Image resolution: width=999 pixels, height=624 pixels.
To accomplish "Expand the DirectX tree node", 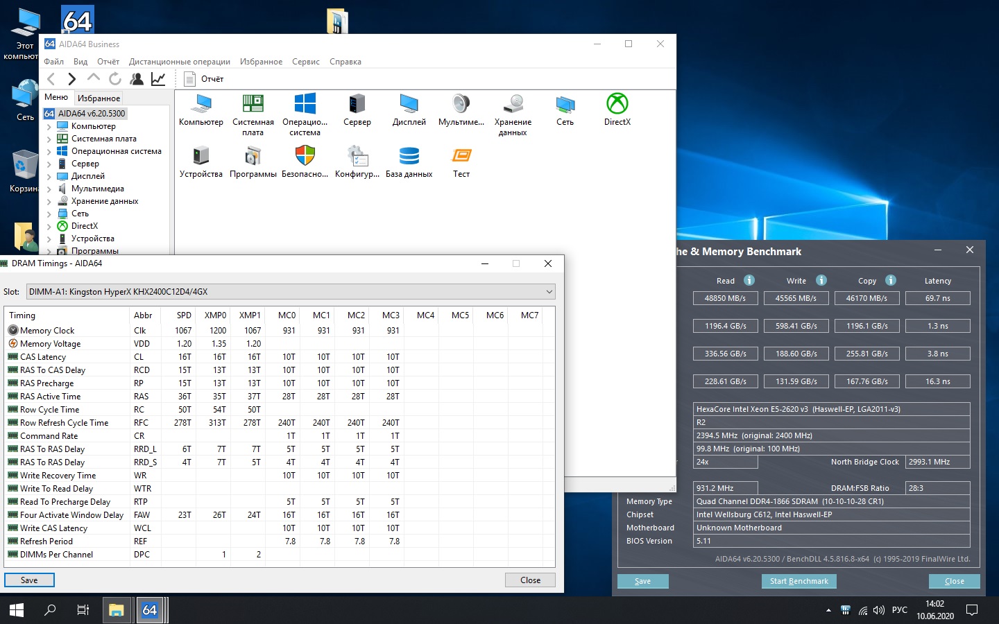I will click(x=49, y=227).
